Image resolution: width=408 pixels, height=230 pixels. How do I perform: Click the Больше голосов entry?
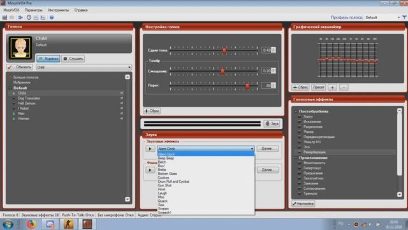tap(25, 77)
